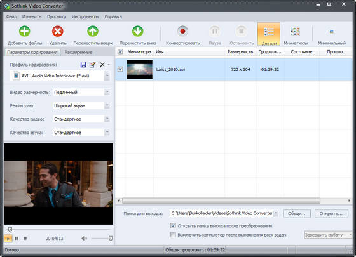Expand the Режим зума dropdown
The width and height of the screenshot is (356, 257).
tap(107, 105)
